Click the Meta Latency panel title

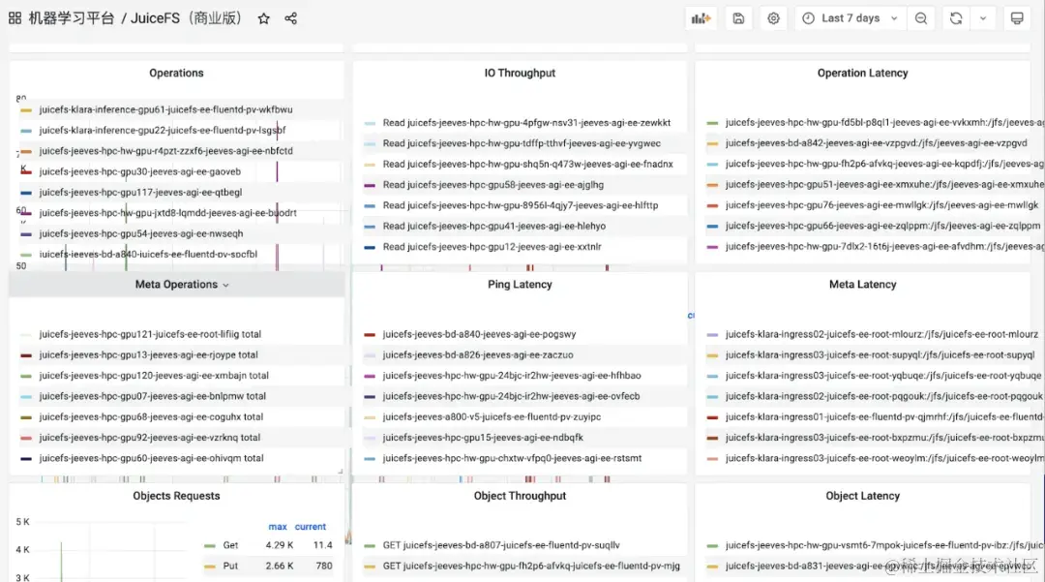tap(862, 285)
